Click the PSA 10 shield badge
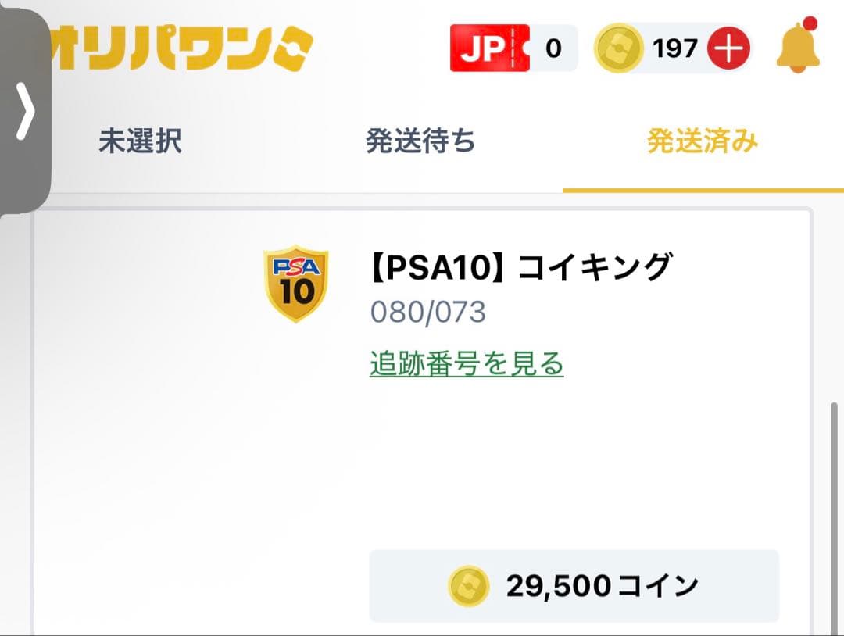The image size is (844, 636). point(296,284)
